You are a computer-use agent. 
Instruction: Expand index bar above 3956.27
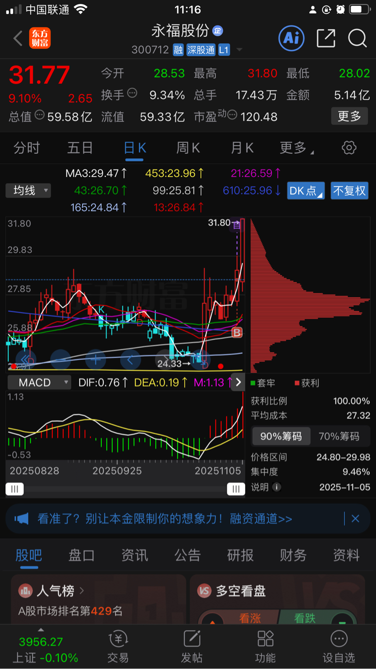(x=41, y=629)
